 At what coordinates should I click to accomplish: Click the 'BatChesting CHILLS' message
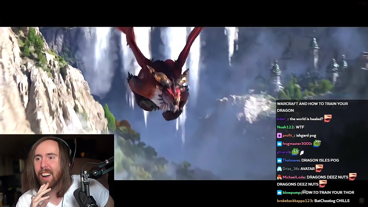click(x=332, y=201)
